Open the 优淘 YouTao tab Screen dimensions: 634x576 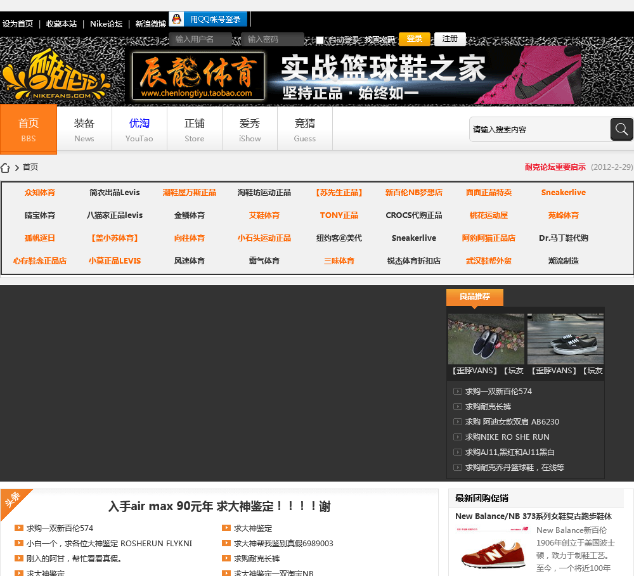[x=139, y=129]
